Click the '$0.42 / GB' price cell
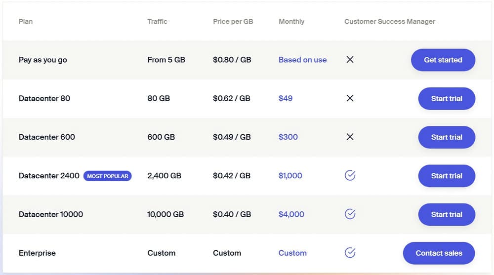The width and height of the screenshot is (494, 275). click(x=232, y=176)
